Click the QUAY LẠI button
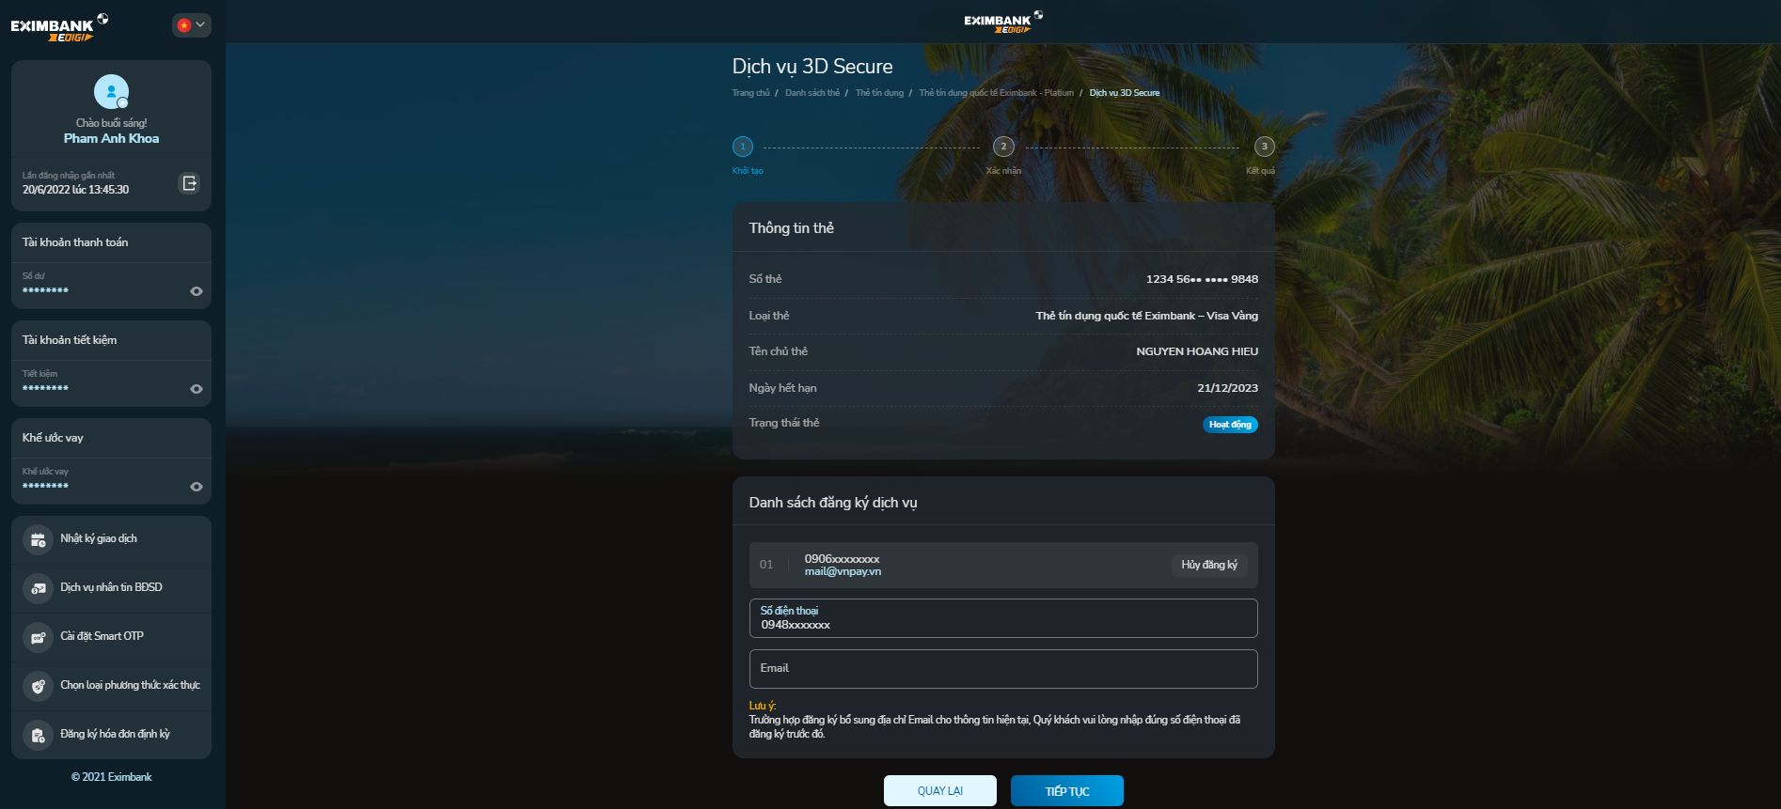Viewport: 1781px width, 809px height. pyautogui.click(x=939, y=791)
